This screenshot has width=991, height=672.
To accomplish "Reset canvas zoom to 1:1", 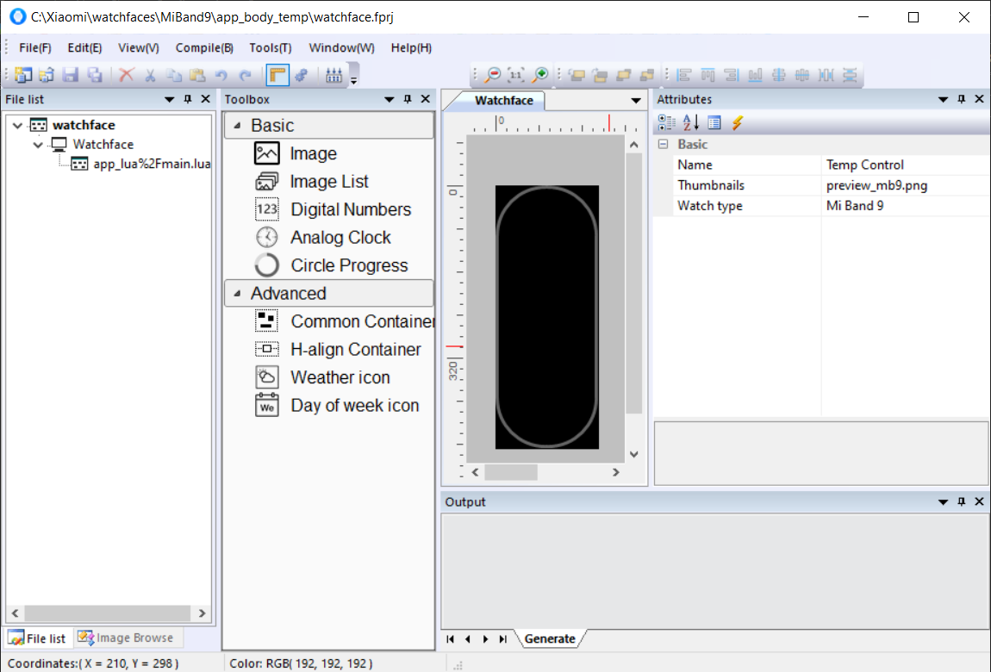I will tap(516, 75).
